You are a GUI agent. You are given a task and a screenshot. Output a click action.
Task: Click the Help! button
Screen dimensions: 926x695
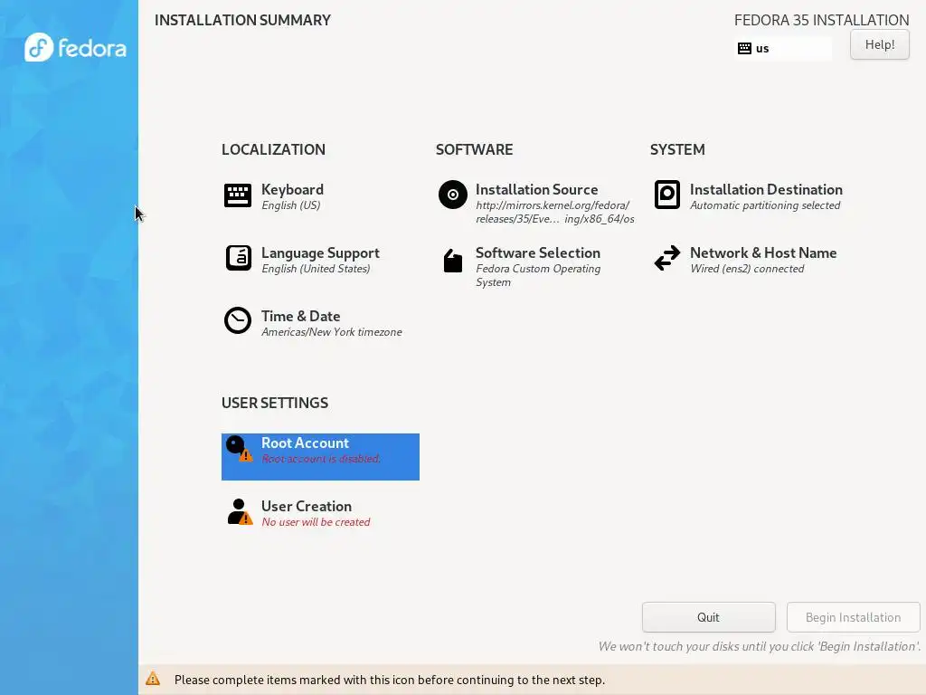879,44
